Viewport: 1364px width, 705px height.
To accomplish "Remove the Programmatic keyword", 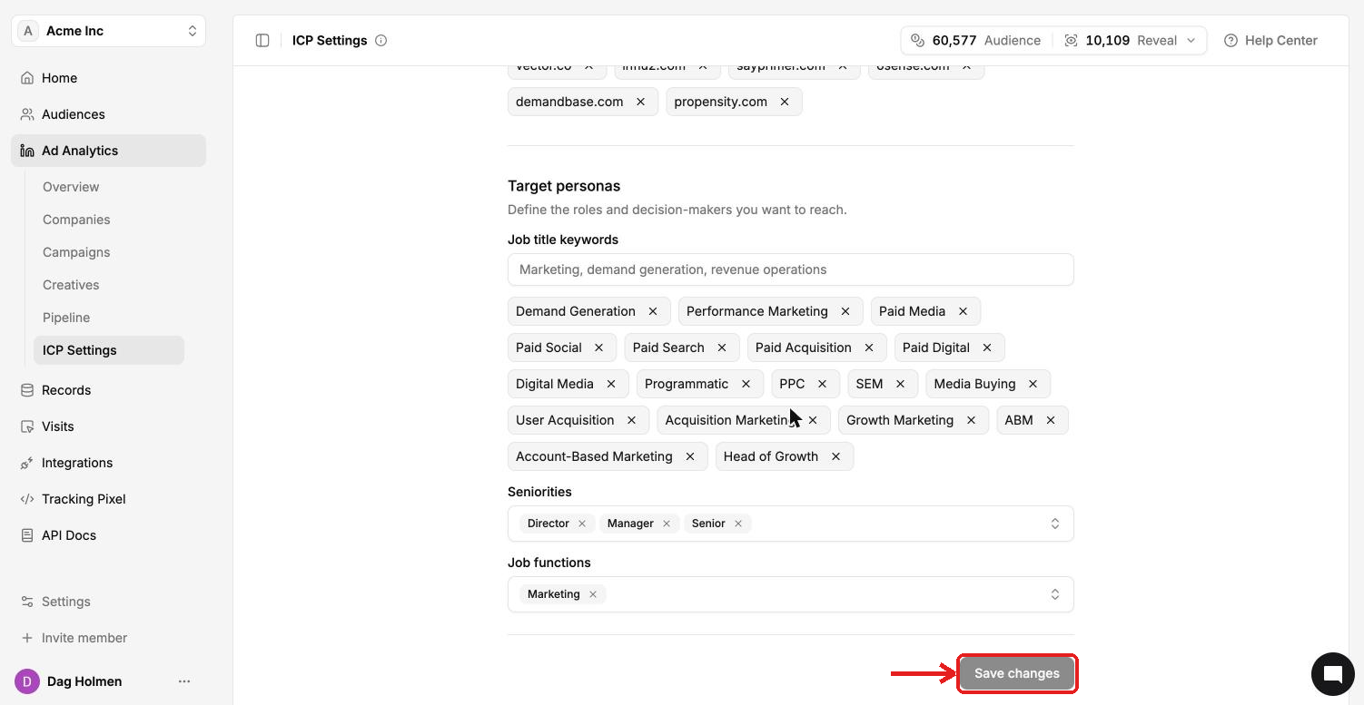I will [746, 384].
